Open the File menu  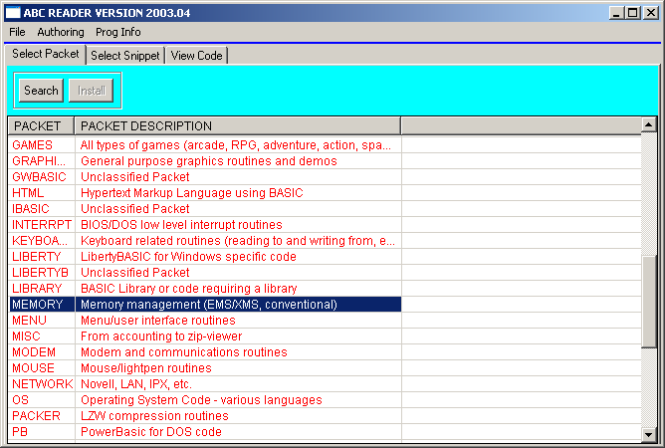(17, 32)
